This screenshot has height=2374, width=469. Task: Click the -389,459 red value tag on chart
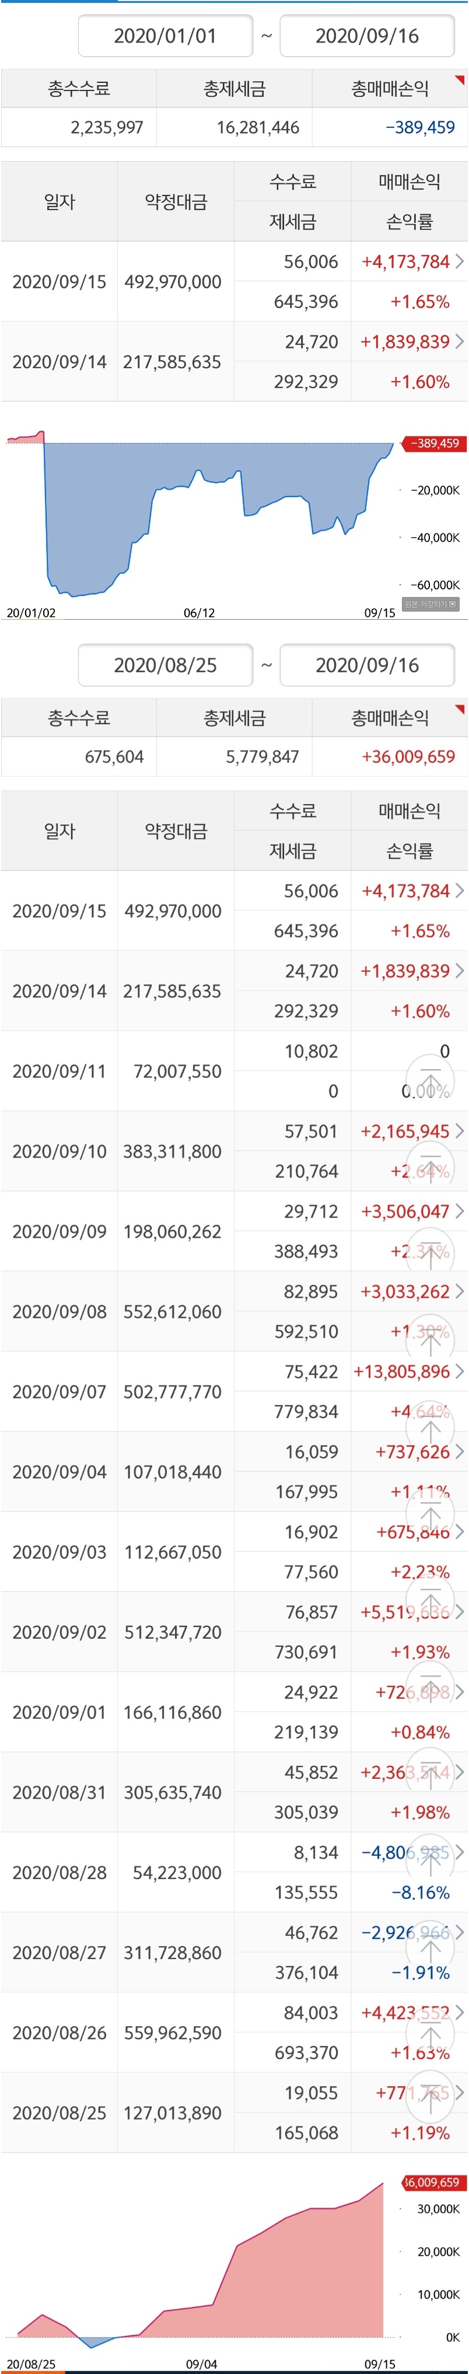click(x=433, y=444)
